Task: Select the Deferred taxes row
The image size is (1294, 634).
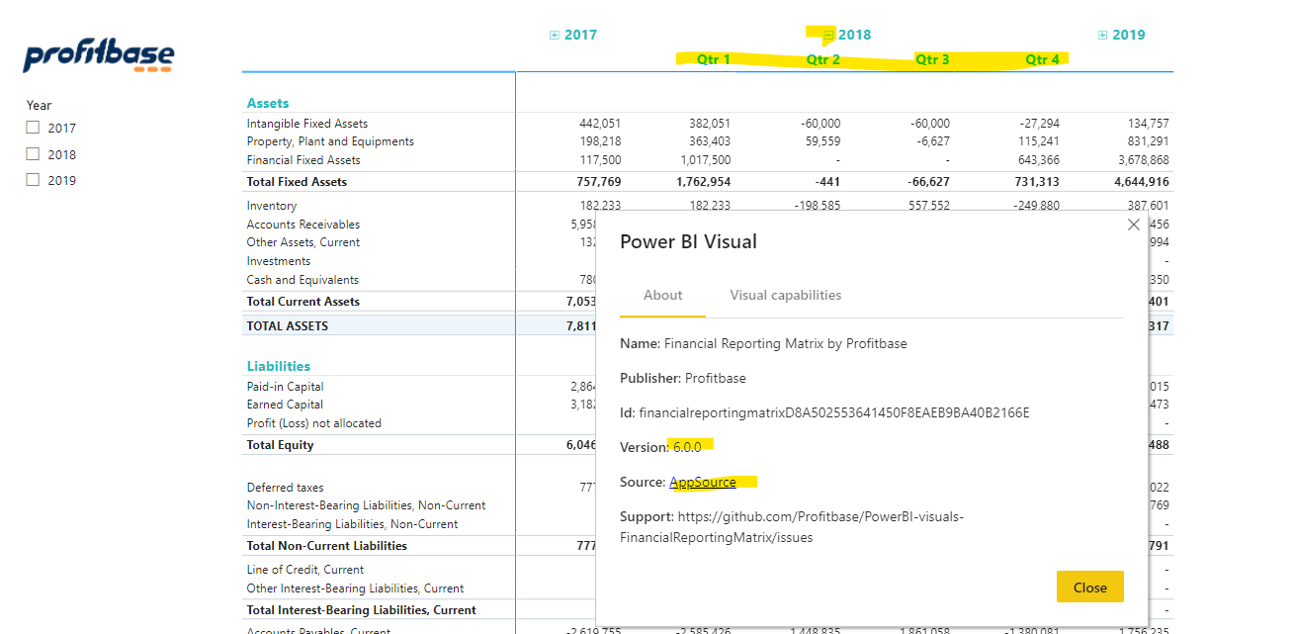Action: [x=285, y=488]
